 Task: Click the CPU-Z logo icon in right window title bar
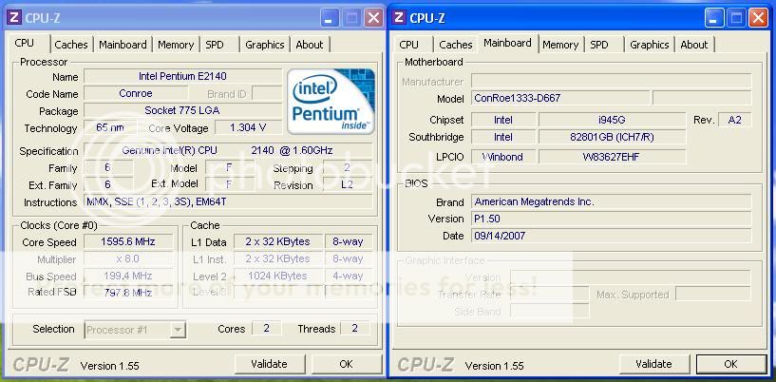(x=399, y=18)
